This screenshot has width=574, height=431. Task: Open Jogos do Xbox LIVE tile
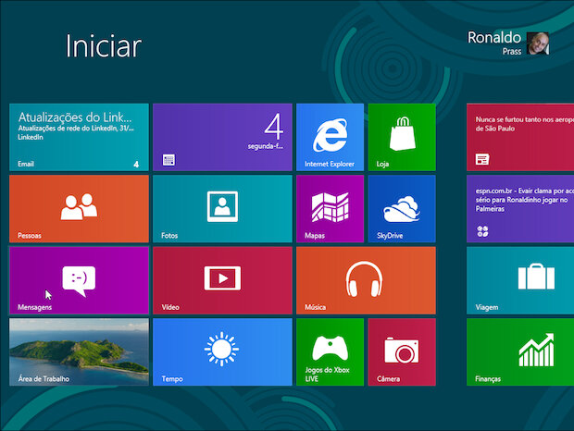[x=331, y=352]
